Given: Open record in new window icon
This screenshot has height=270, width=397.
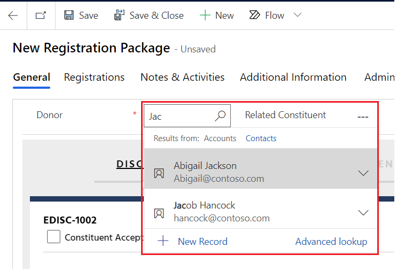Looking at the screenshot, I should pyautogui.click(x=41, y=16).
